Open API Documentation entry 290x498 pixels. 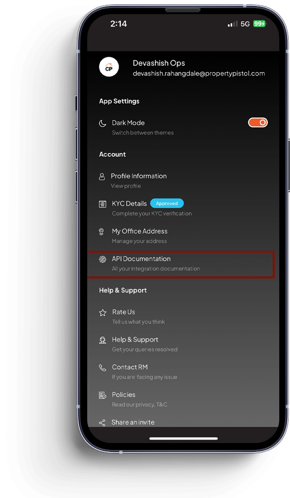click(180, 264)
